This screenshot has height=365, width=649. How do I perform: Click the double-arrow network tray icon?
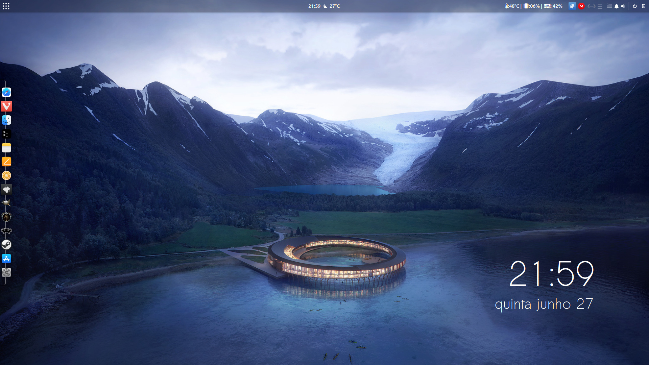click(591, 6)
